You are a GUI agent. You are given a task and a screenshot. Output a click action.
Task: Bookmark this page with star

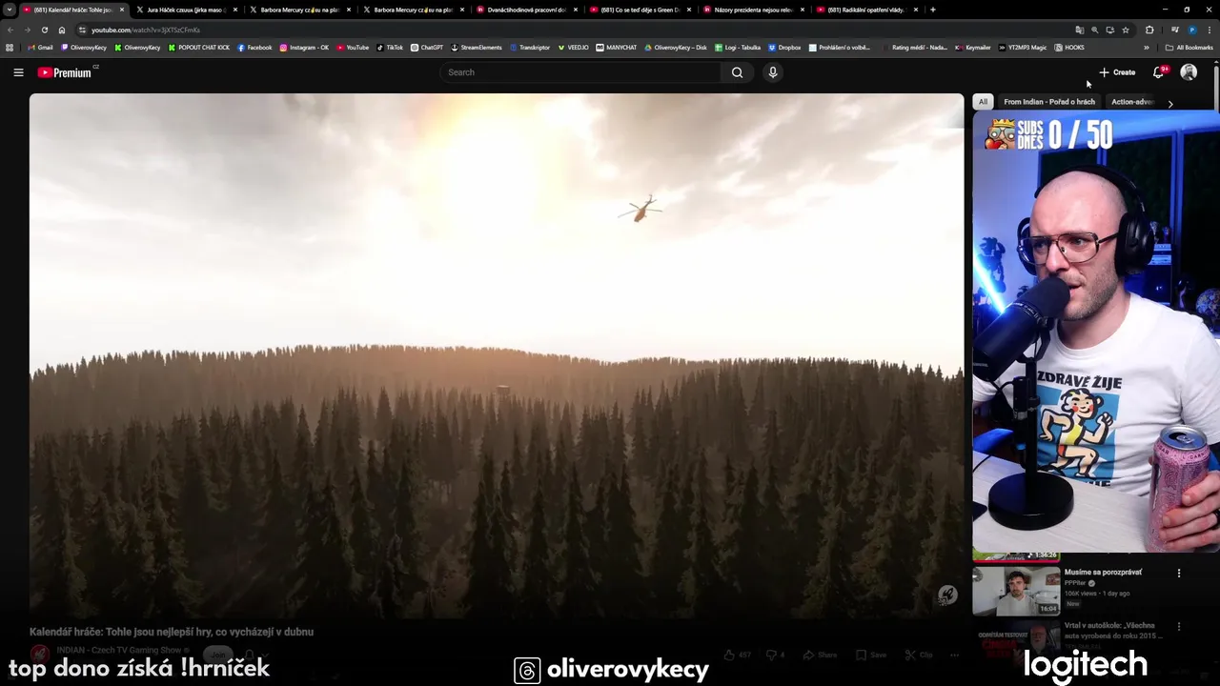tap(1126, 30)
